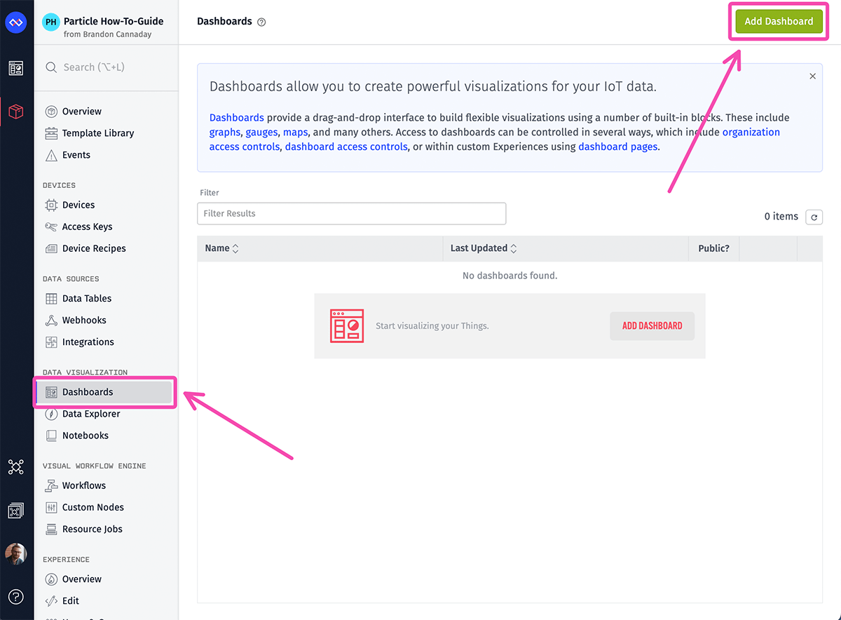
Task: Click Particle How-To-Guide application name
Action: 114,21
